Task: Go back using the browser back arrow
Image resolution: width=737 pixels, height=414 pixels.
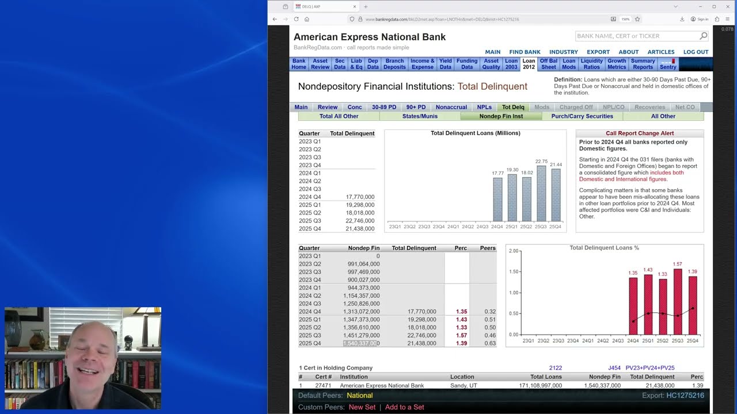Action: 275,19
